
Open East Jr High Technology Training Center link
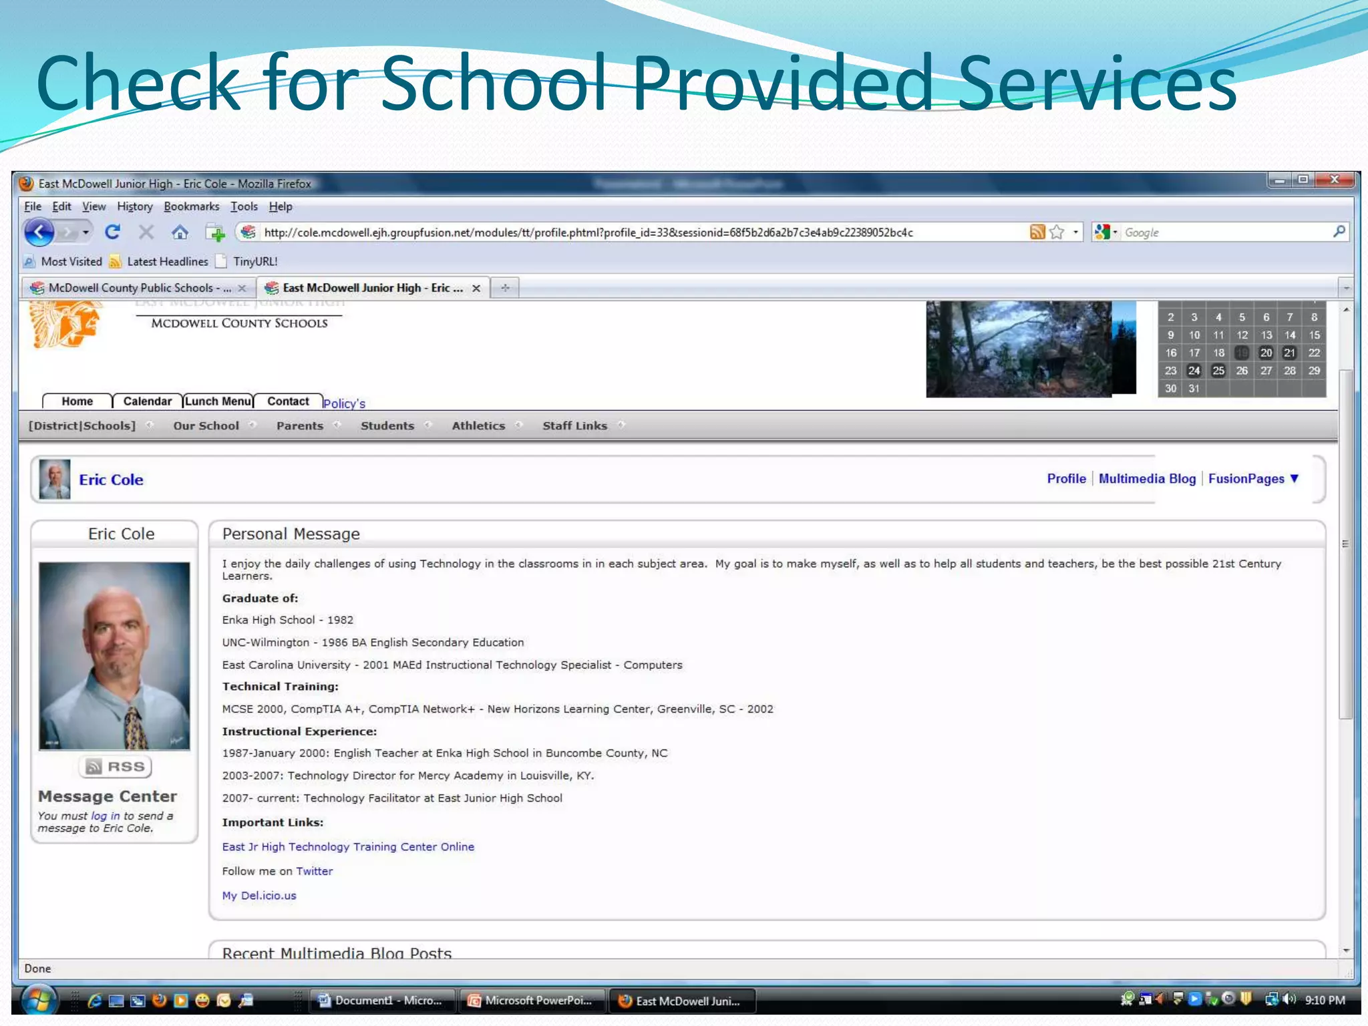click(348, 847)
